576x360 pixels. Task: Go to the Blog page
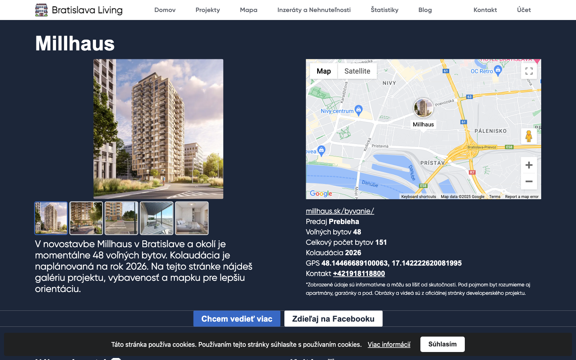pyautogui.click(x=425, y=10)
